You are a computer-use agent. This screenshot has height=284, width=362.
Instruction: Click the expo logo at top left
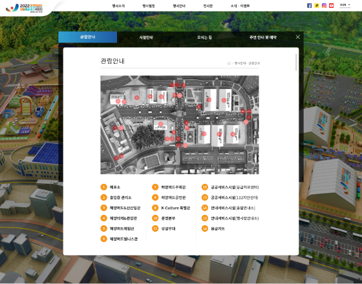tap(25, 8)
